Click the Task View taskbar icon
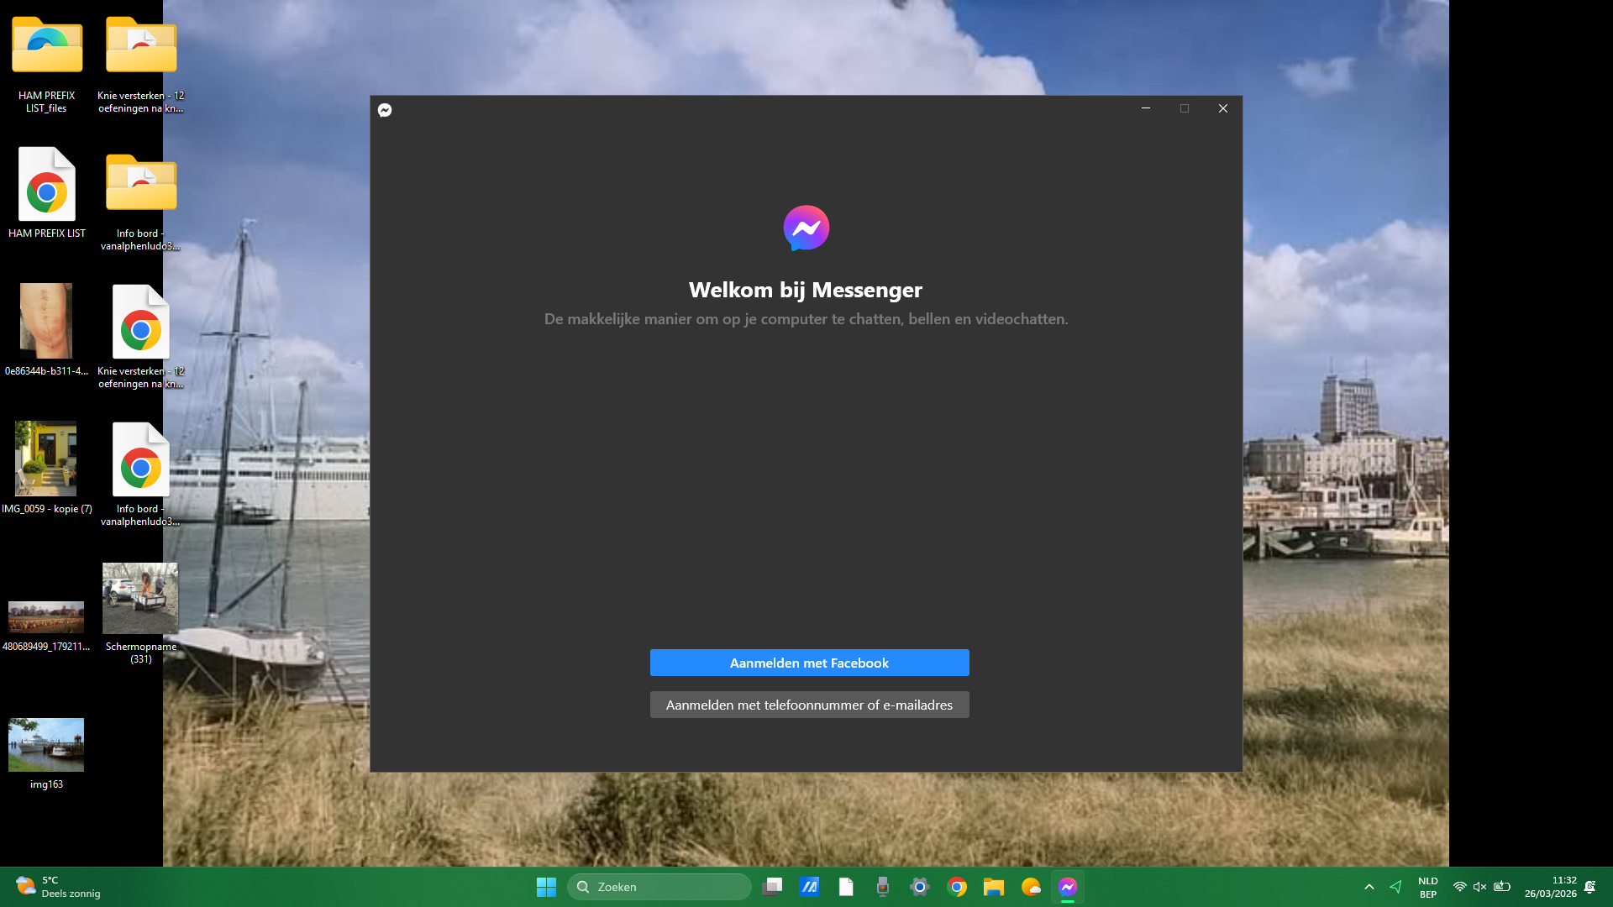Image resolution: width=1613 pixels, height=907 pixels. click(772, 887)
